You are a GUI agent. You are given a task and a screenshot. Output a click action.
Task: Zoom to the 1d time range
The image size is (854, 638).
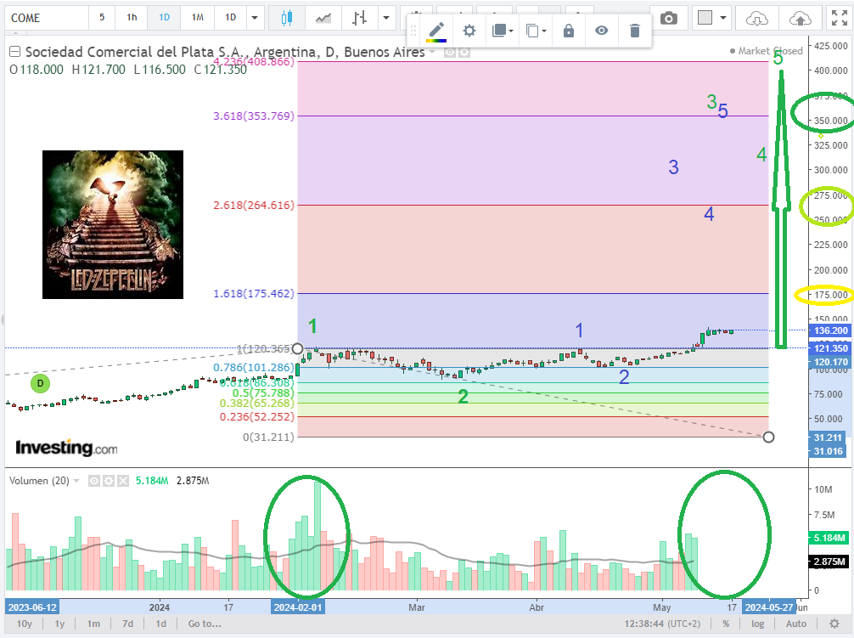click(x=161, y=624)
